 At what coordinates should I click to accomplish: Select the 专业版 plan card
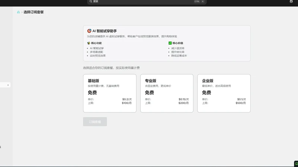(x=167, y=93)
